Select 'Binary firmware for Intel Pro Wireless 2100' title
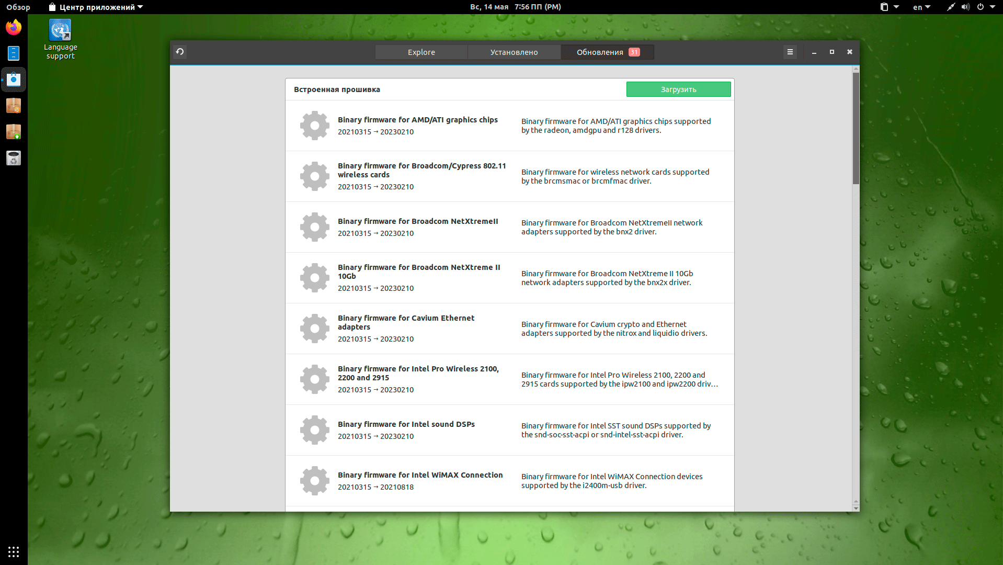The width and height of the screenshot is (1003, 565). (x=418, y=373)
